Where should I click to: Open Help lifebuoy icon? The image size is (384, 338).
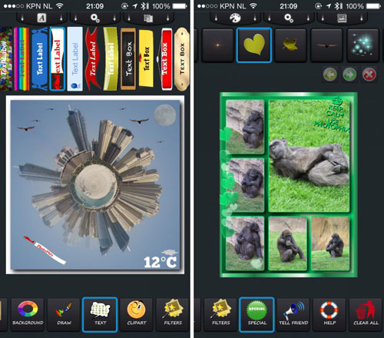tap(329, 314)
